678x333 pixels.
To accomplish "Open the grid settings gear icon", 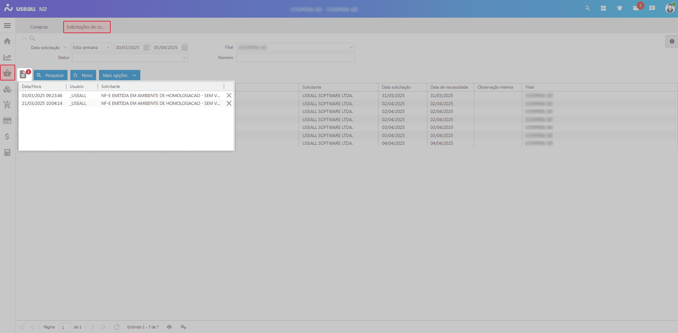I will pos(183,327).
